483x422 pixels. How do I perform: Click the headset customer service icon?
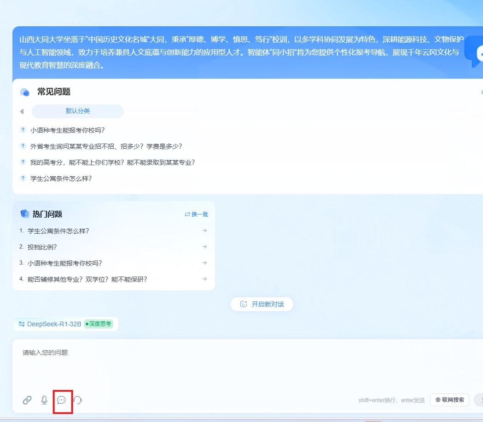[x=78, y=400]
